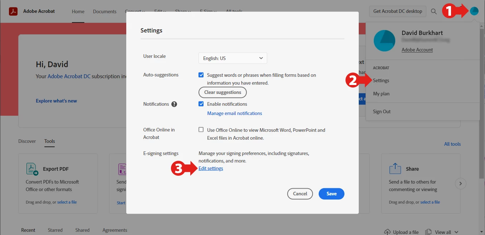Enable Use Office Online checkbox

coord(201,130)
